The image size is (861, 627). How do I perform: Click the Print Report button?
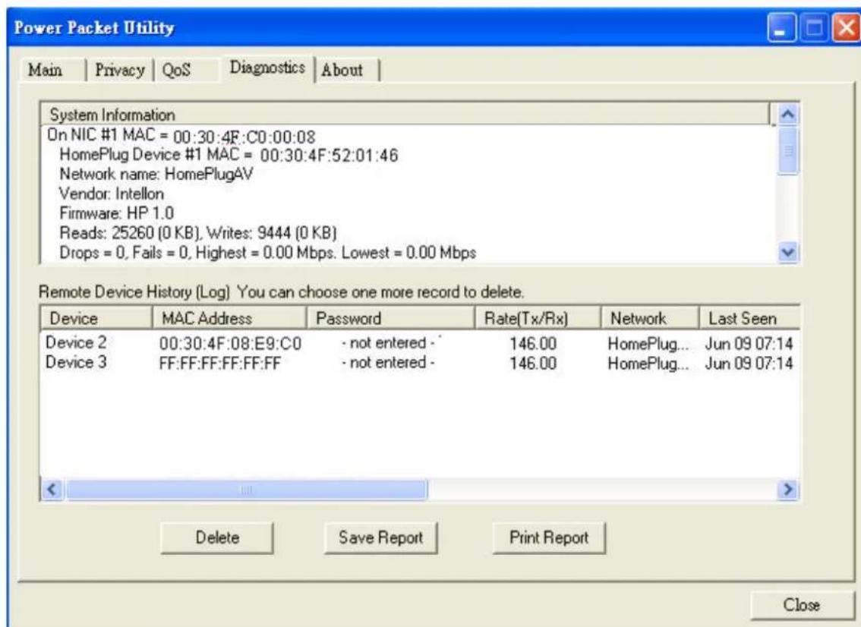pos(549,537)
